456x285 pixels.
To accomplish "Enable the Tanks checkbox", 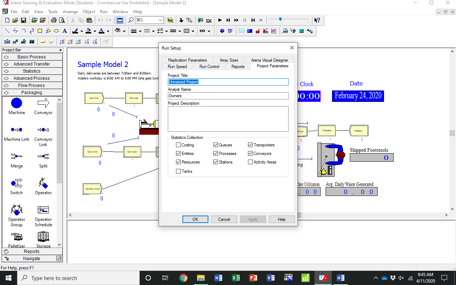I will click(x=178, y=171).
